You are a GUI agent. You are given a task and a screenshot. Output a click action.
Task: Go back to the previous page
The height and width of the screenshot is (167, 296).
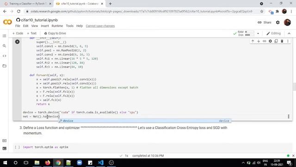[5, 11]
